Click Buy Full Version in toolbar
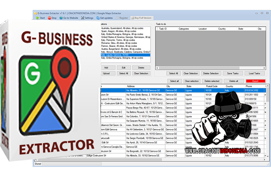This screenshot has height=180, width=271. coord(142,18)
